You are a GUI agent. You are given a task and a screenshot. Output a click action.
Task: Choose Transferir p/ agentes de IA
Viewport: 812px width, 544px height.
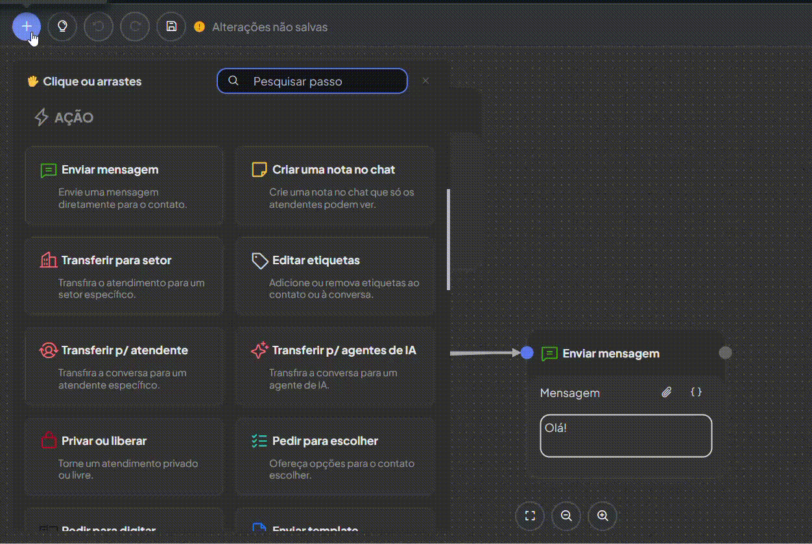pos(335,367)
